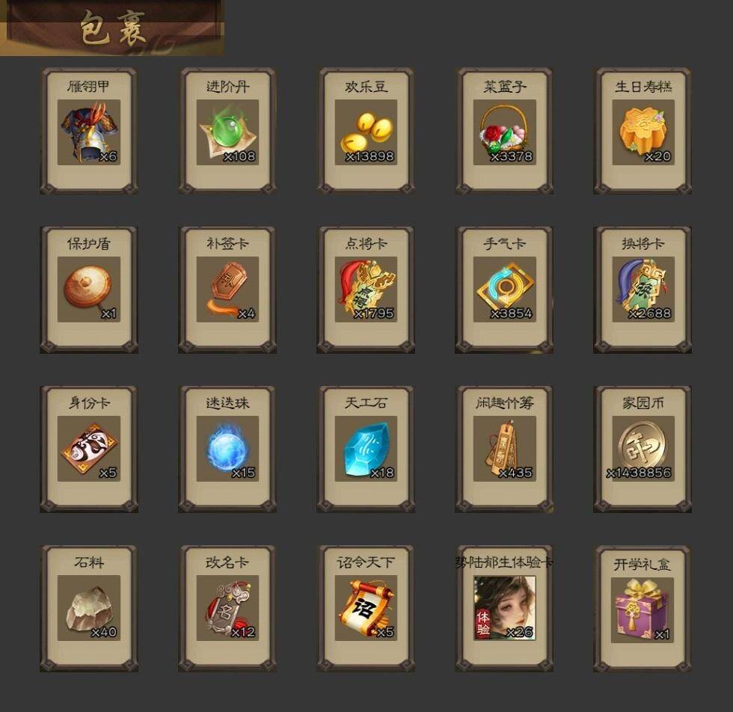733x712 pixels.
Task: Select the 保护盾 shield item
Action: click(89, 289)
